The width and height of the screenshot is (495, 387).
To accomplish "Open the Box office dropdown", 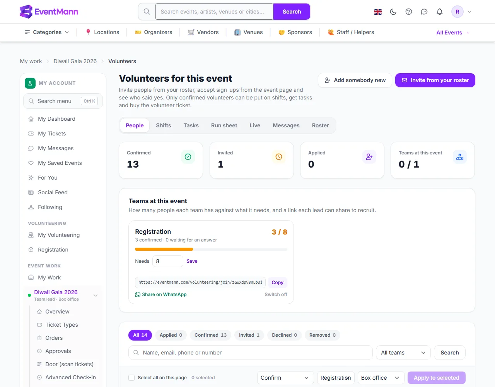I will point(381,378).
